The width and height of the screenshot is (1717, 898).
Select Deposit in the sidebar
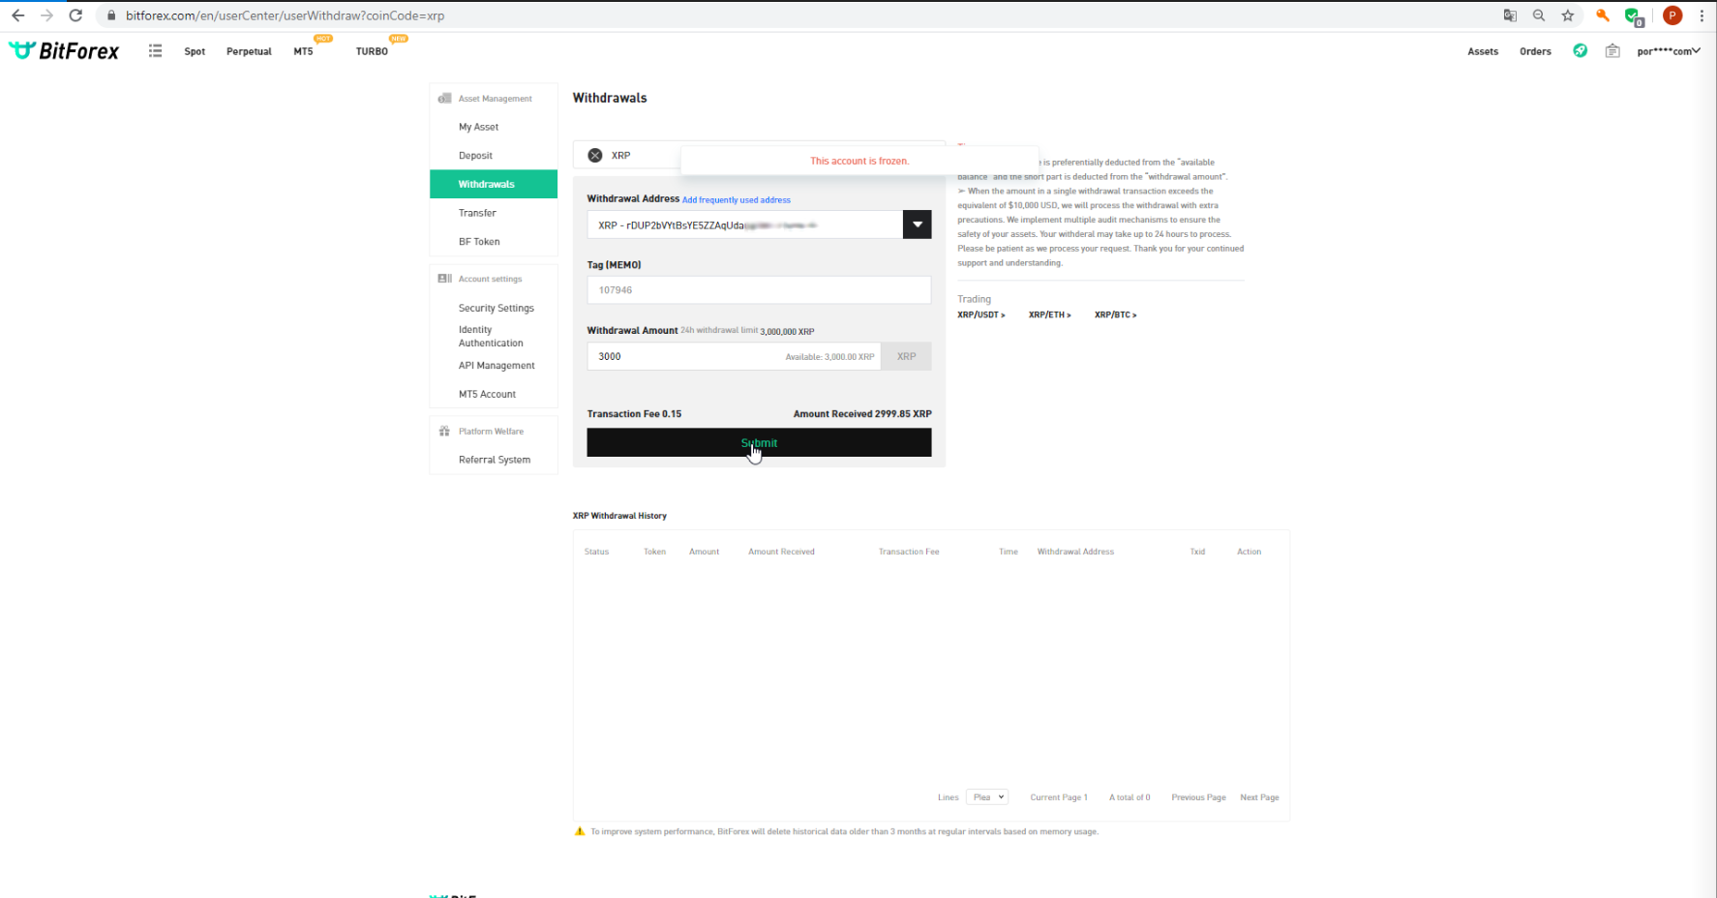pyautogui.click(x=475, y=156)
